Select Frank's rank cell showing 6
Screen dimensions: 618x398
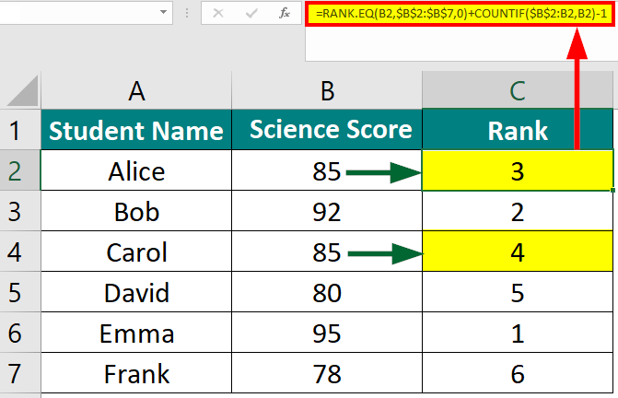(518, 373)
